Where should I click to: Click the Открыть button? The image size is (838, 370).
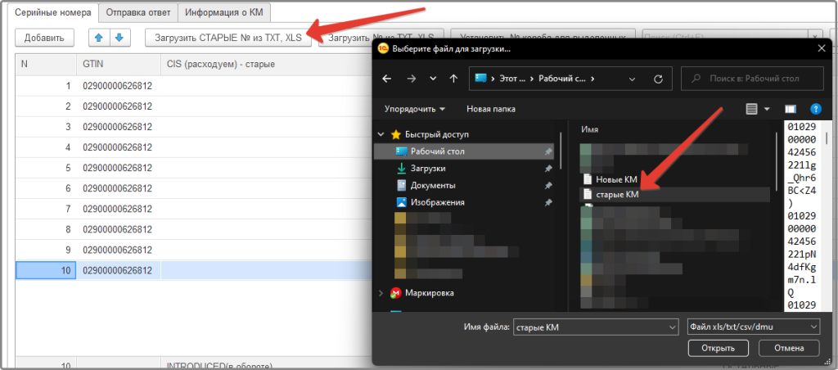pos(719,348)
